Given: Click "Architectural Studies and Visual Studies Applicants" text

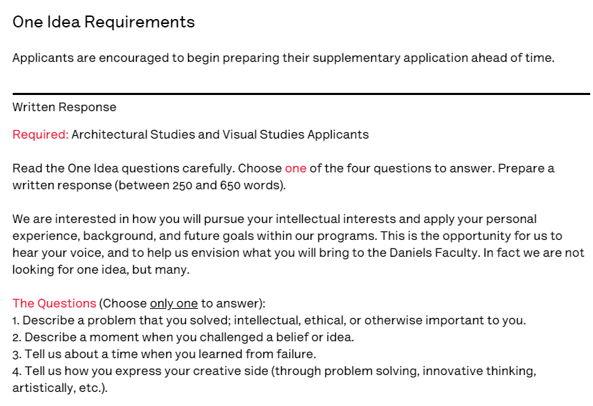Looking at the screenshot, I should pyautogui.click(x=220, y=134).
